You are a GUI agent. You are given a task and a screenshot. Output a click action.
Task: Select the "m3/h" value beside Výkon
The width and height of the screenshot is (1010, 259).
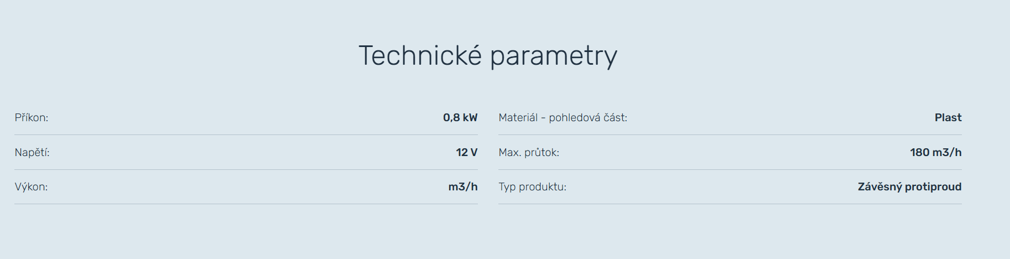point(462,187)
